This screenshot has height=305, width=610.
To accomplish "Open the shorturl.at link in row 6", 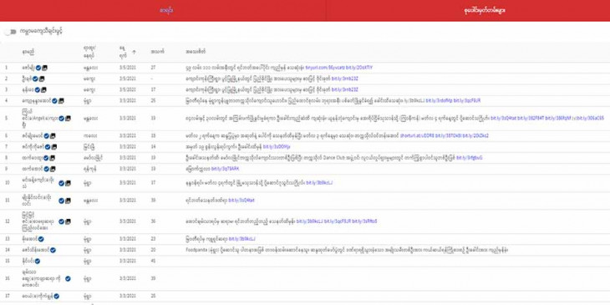I will pos(417,135).
